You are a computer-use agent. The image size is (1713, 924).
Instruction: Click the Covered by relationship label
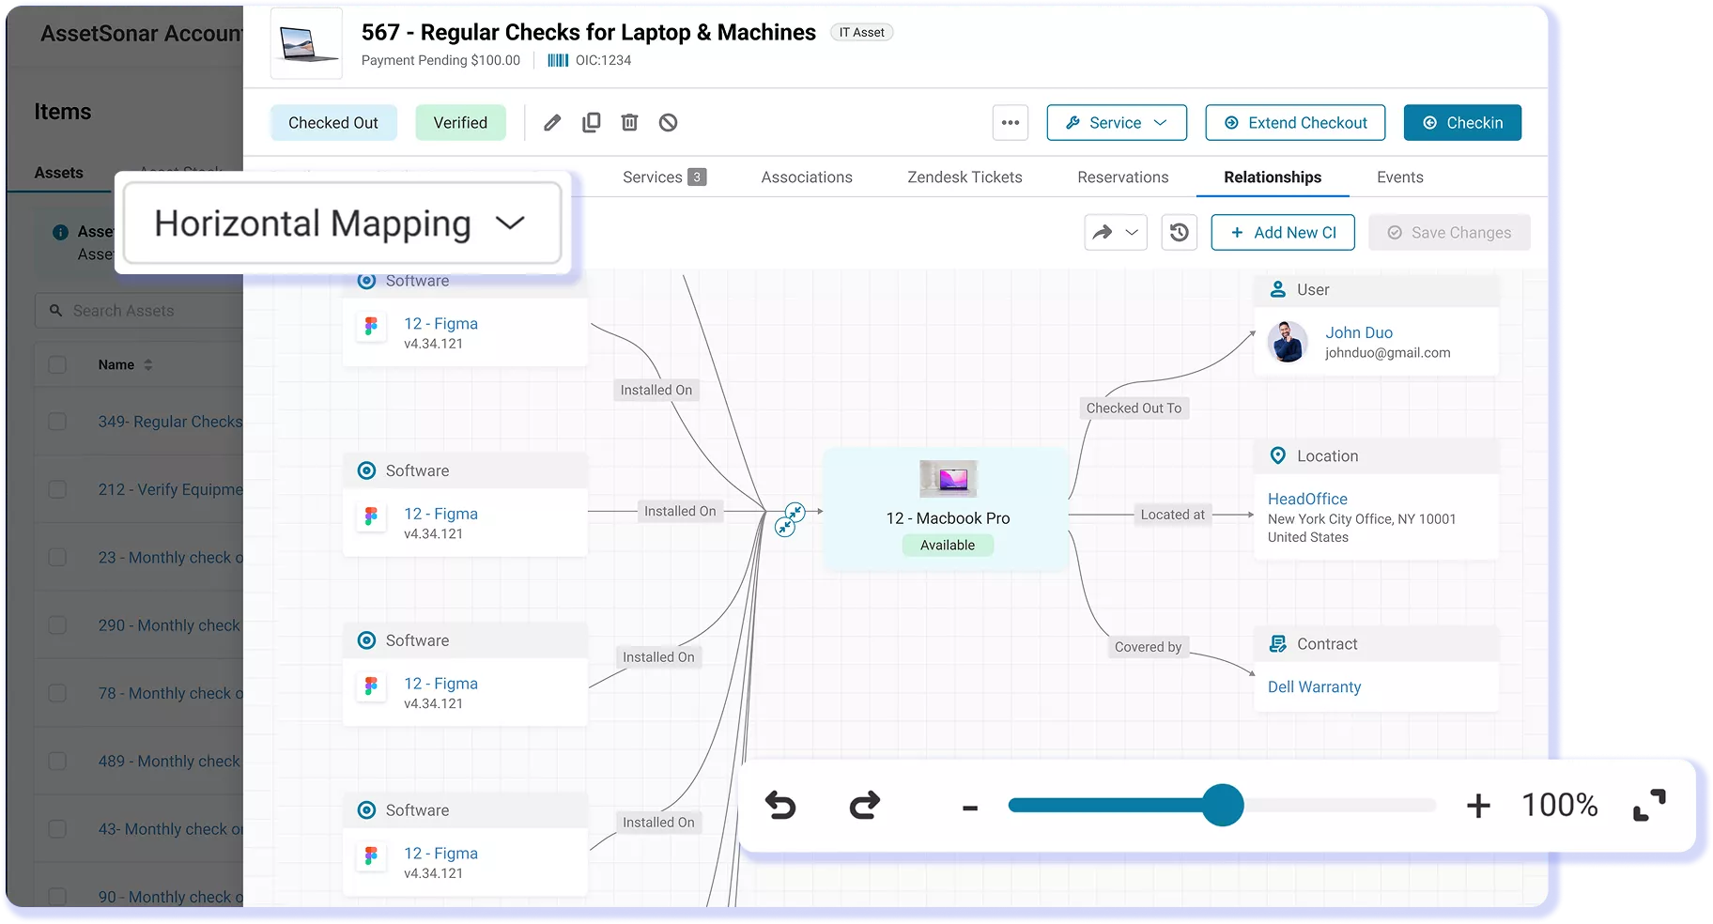[x=1148, y=647]
